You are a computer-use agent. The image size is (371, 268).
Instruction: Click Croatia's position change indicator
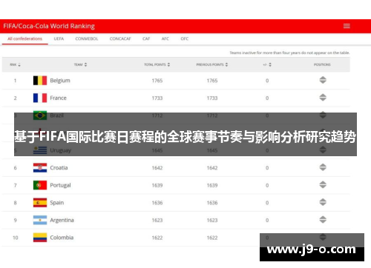pos(323,167)
